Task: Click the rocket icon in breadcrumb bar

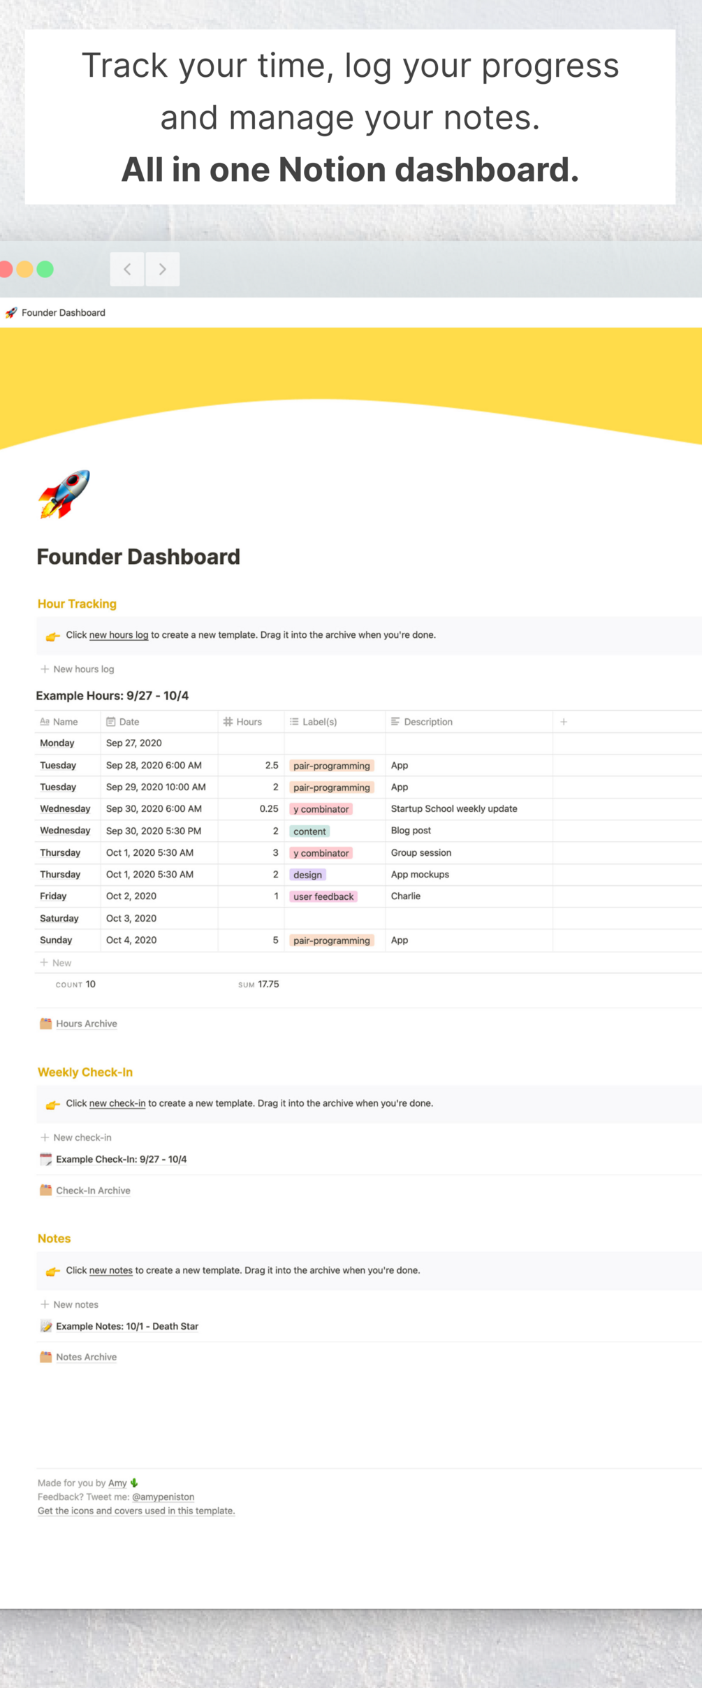Action: tap(11, 313)
